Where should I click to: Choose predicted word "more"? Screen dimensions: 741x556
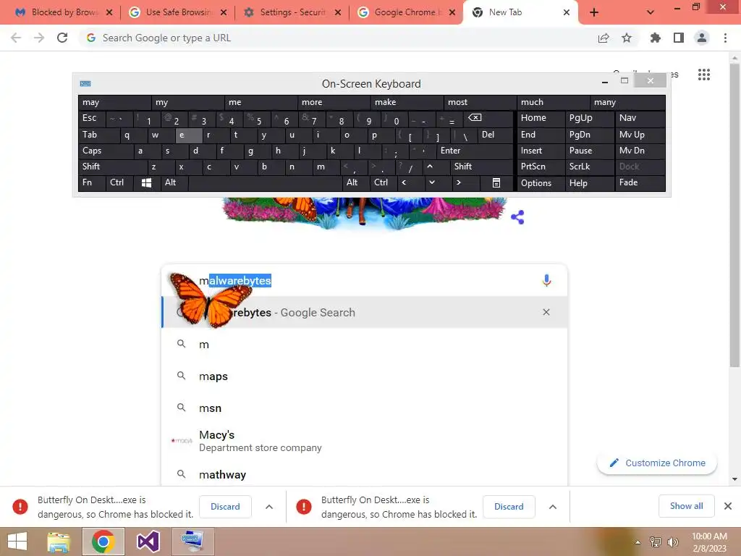pyautogui.click(x=334, y=102)
